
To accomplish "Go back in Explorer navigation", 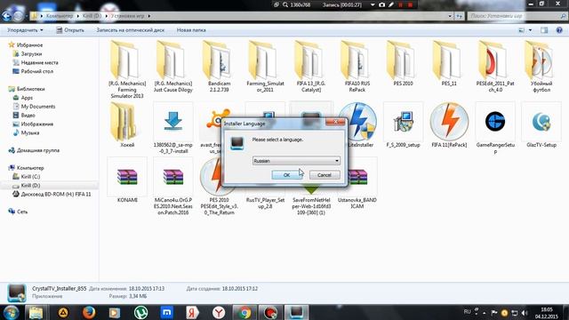I will pyautogui.click(x=6, y=16).
